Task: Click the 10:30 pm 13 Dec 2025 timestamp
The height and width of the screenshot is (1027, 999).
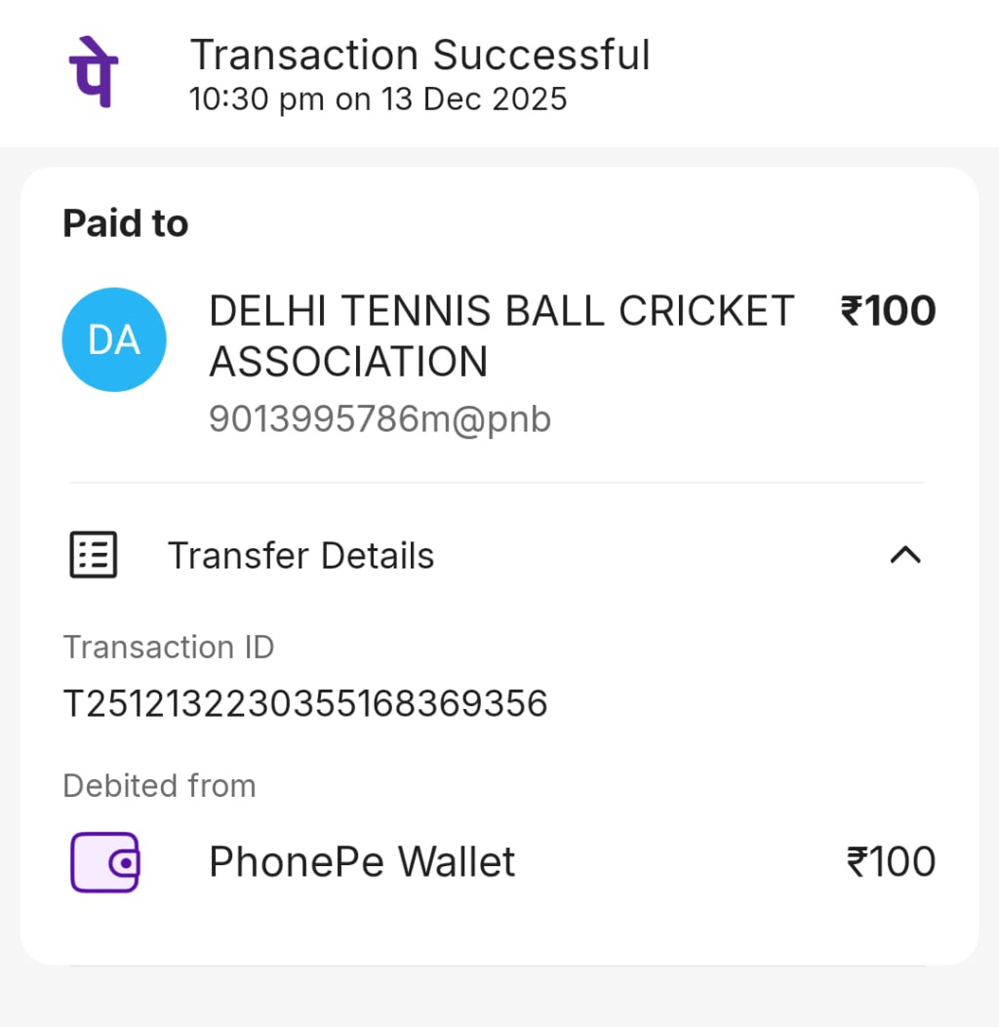Action: coord(378,99)
